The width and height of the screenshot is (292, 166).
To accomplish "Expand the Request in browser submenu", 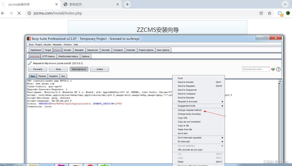I will pos(199,102).
